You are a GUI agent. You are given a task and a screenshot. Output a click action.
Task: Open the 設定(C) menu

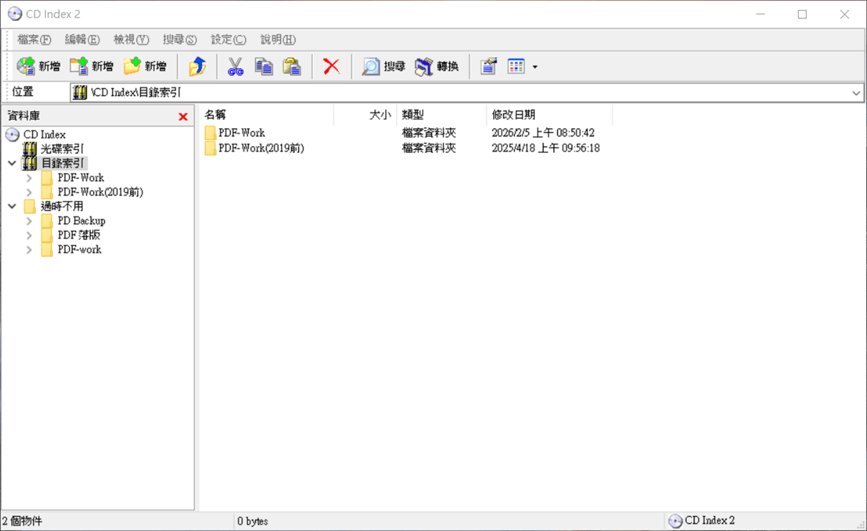tap(228, 39)
